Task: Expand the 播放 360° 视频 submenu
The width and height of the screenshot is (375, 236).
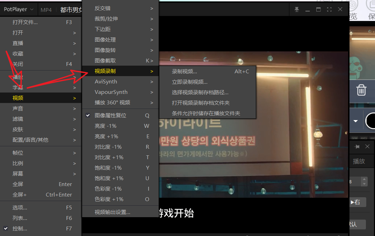Action: 112,103
